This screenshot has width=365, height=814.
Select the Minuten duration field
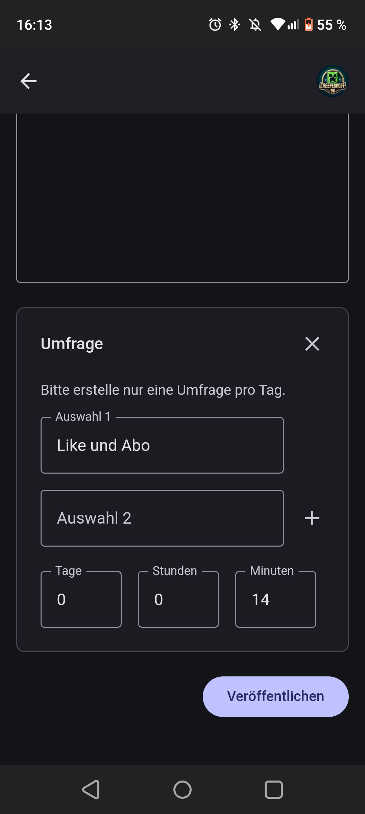click(275, 599)
